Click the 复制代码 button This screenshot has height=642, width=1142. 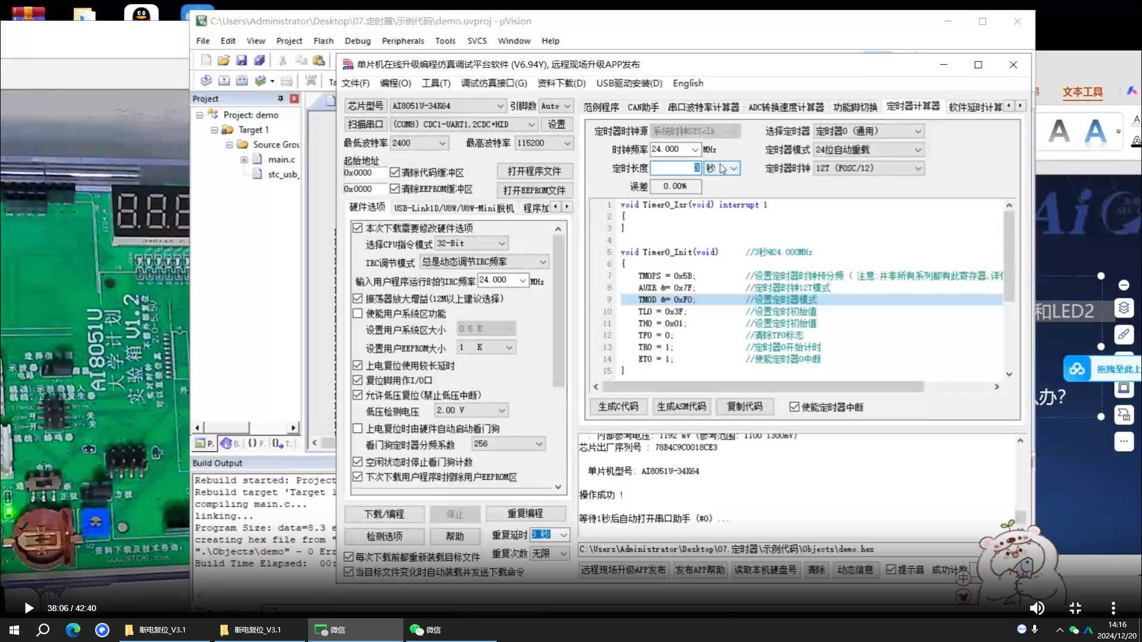tap(745, 407)
